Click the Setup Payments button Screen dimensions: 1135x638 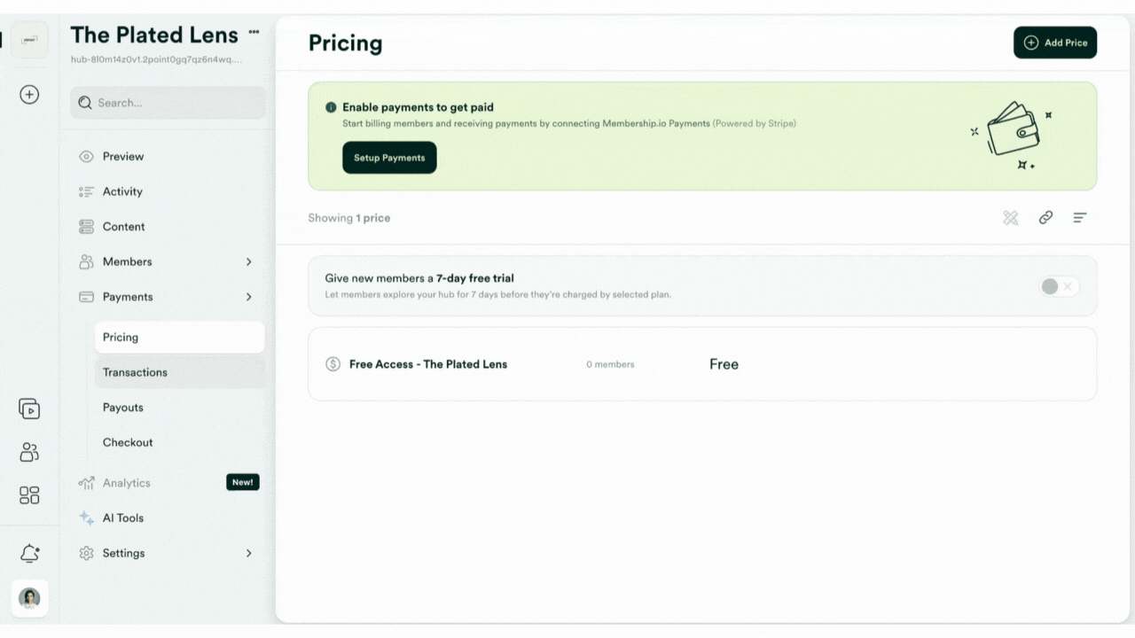click(389, 158)
